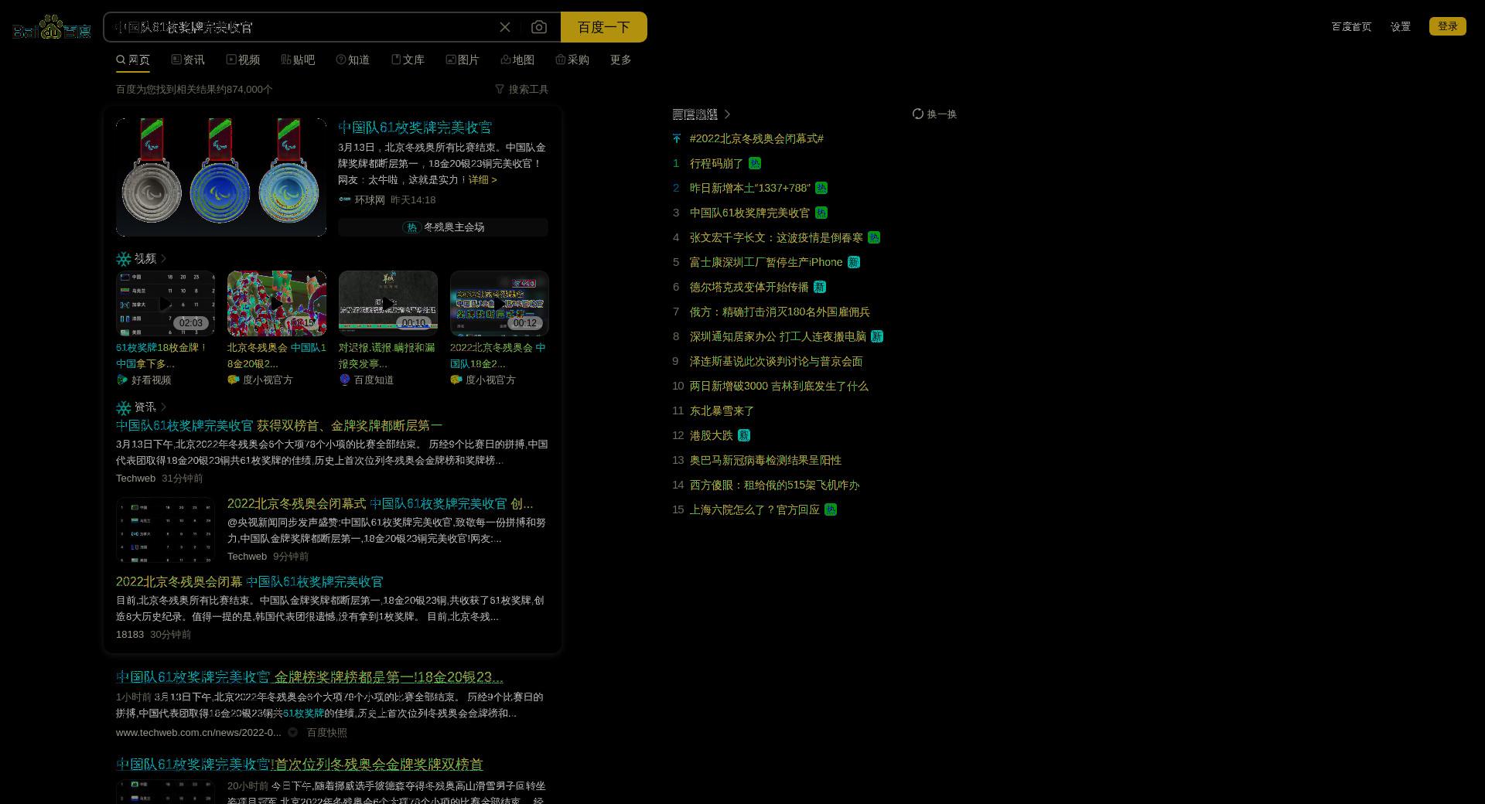
Task: Open hot search 港股大跌
Action: pyautogui.click(x=711, y=435)
